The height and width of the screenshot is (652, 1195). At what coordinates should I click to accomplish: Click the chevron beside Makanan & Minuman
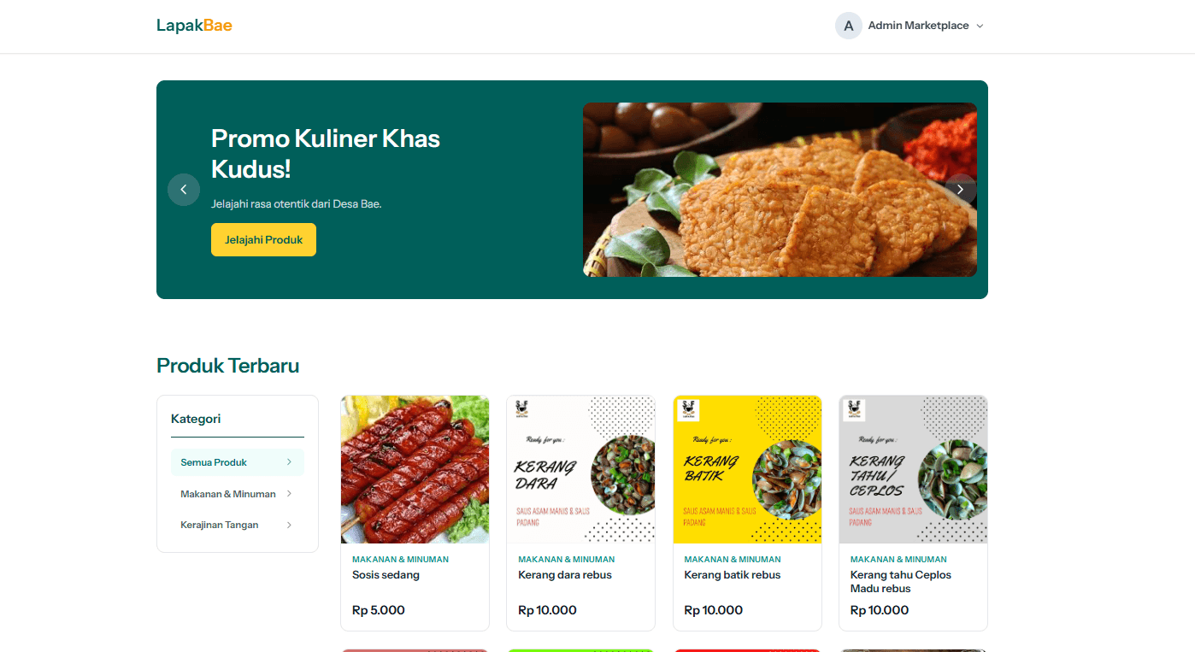pos(291,494)
